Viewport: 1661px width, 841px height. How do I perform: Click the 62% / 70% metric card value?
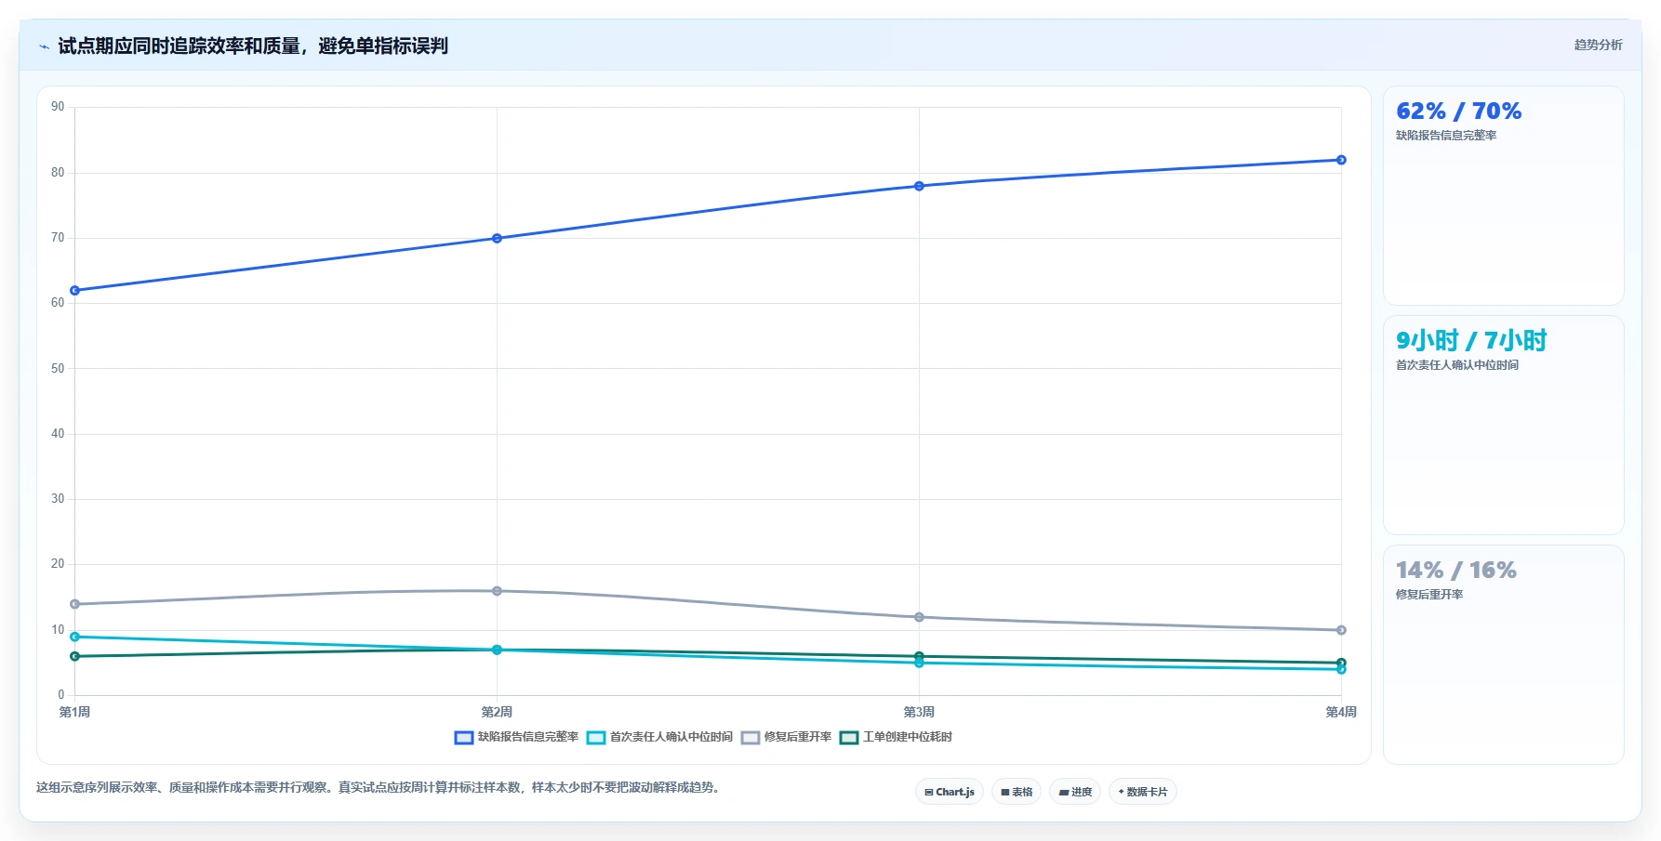[1458, 112]
